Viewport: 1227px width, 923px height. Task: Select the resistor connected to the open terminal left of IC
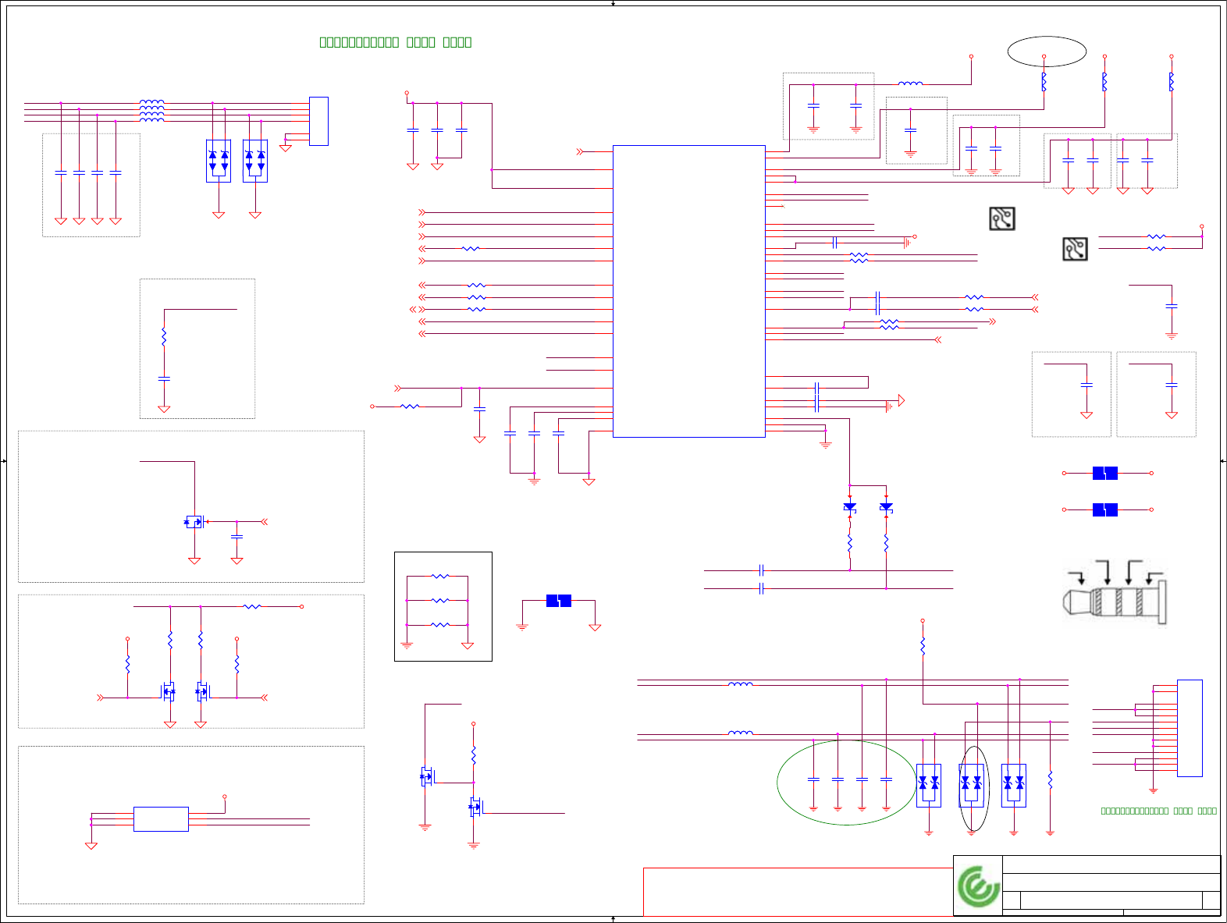pos(410,406)
